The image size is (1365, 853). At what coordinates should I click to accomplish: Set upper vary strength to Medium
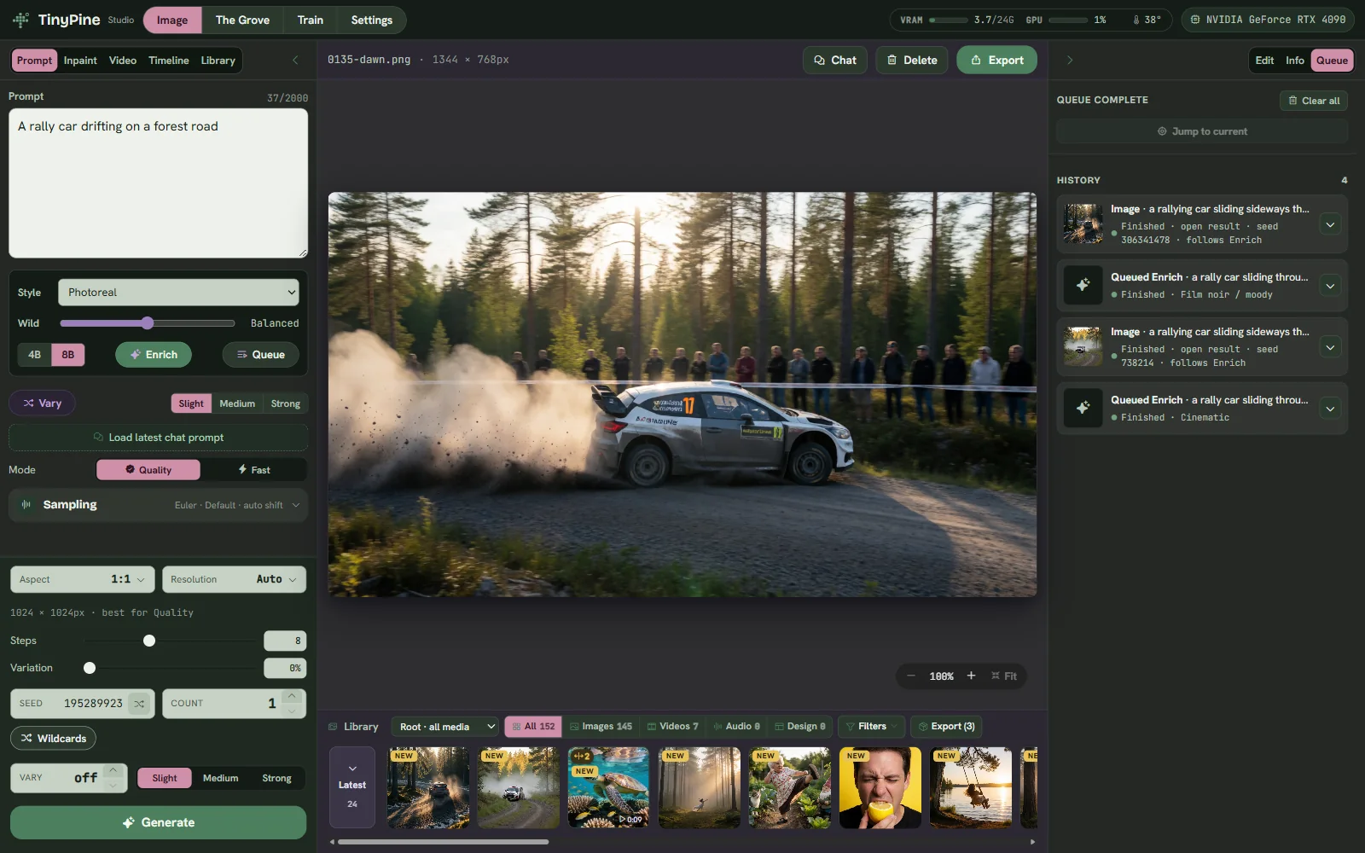237,403
